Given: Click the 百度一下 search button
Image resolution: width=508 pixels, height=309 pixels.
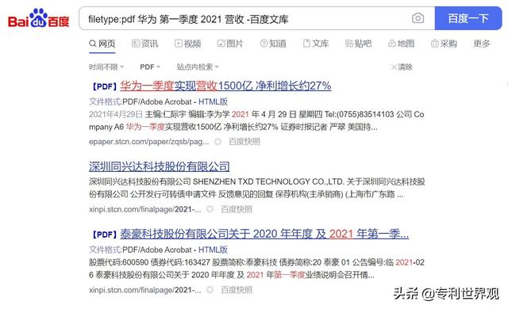Looking at the screenshot, I should click(468, 18).
